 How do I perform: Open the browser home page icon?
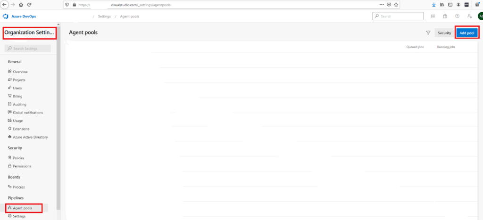[21, 5]
